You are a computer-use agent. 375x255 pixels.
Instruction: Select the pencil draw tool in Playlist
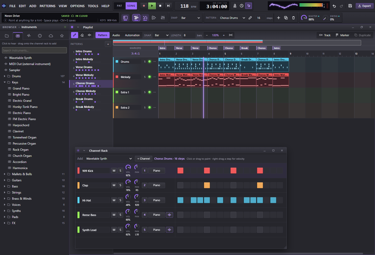tap(74, 35)
